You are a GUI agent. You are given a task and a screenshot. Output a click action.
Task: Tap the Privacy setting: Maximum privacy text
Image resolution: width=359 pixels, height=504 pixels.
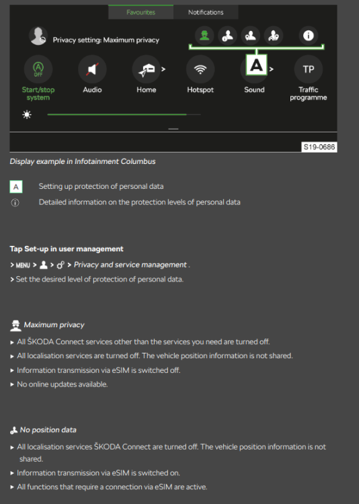click(106, 40)
